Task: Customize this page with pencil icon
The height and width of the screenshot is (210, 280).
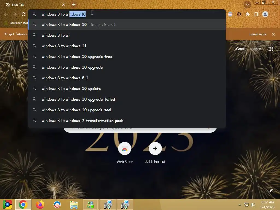Action: [x=271, y=190]
